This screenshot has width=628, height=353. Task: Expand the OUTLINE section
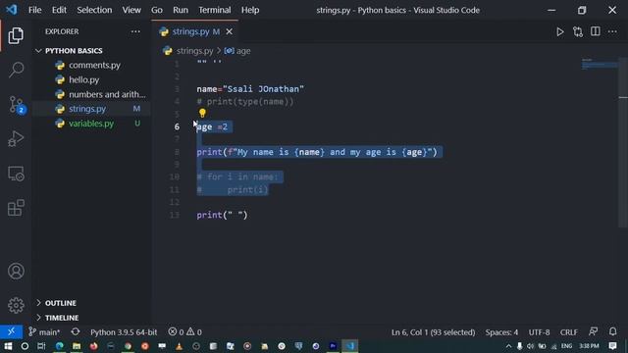click(91, 303)
